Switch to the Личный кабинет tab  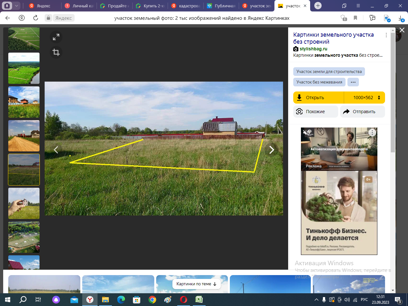(x=79, y=6)
